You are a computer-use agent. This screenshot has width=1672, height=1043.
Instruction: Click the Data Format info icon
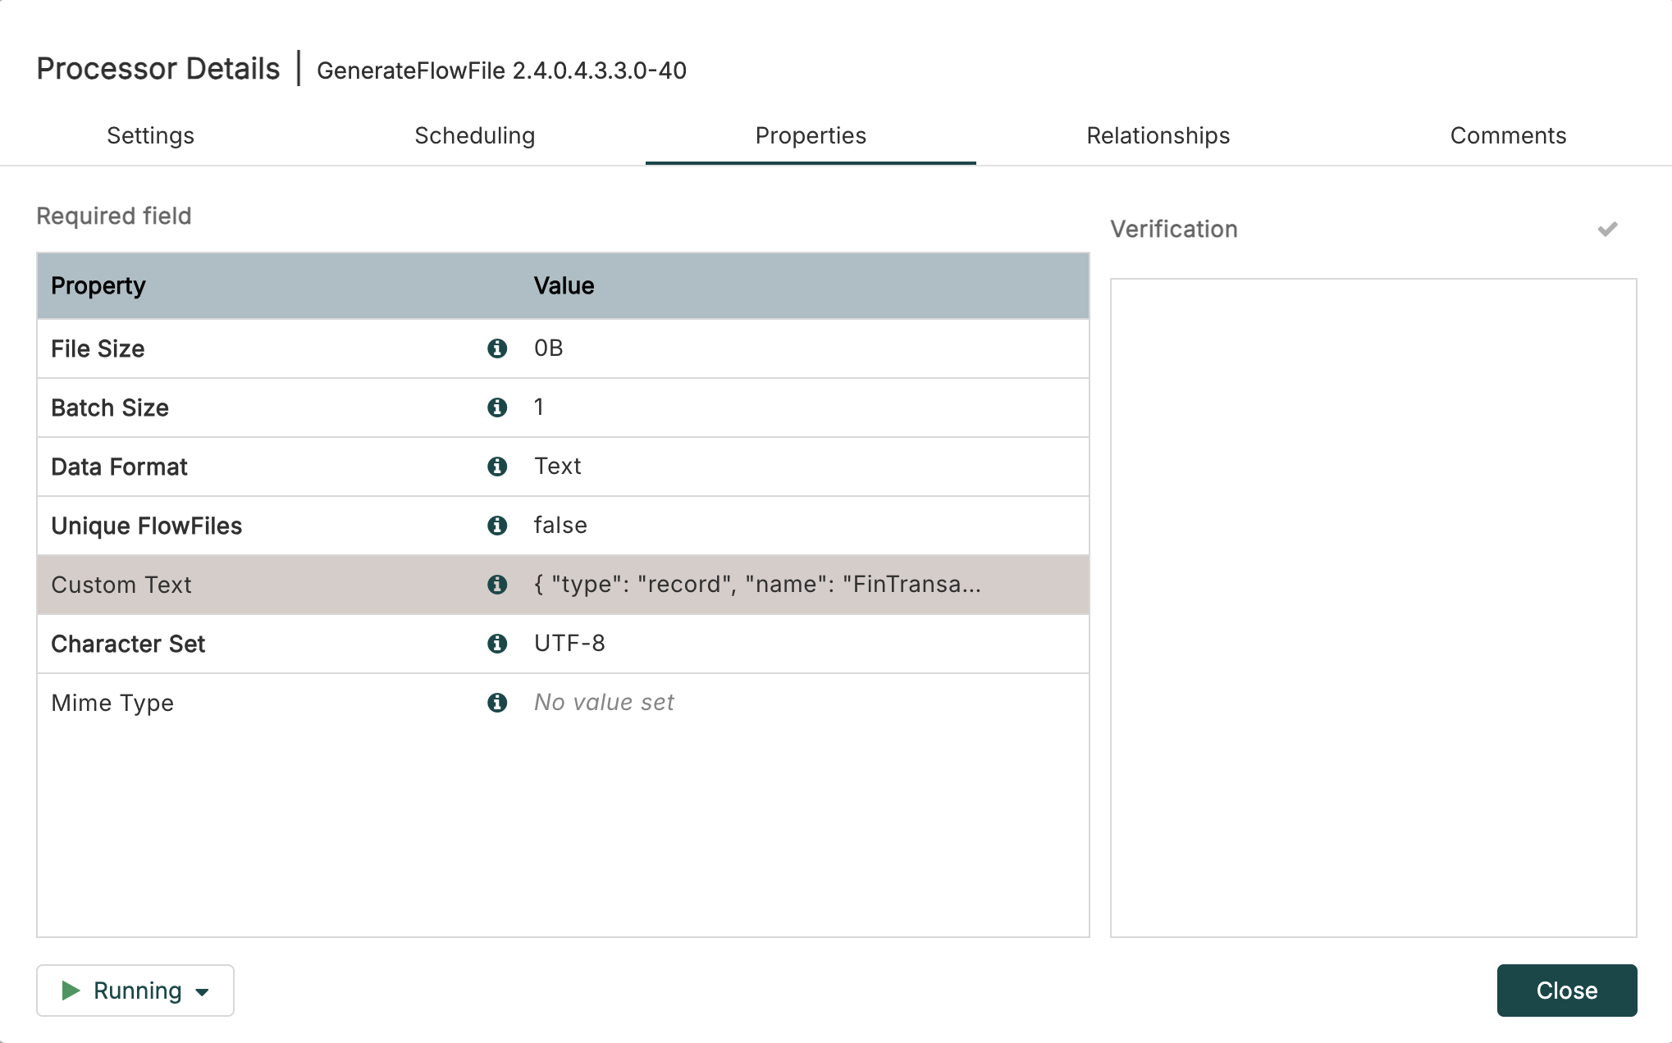pyautogui.click(x=497, y=466)
